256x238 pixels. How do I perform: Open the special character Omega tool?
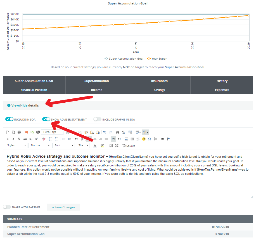150,139
